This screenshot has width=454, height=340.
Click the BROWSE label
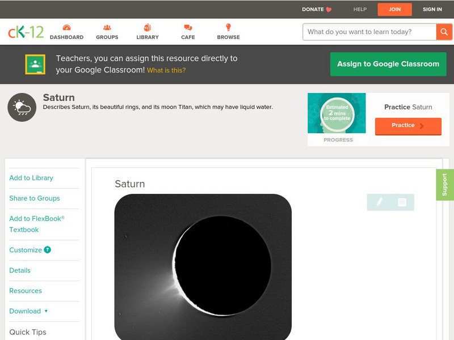point(229,37)
